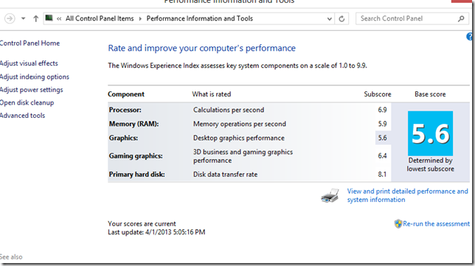Screen dimensions: 475x266
Task: Select the Gaming graphics row label
Action: click(x=136, y=156)
